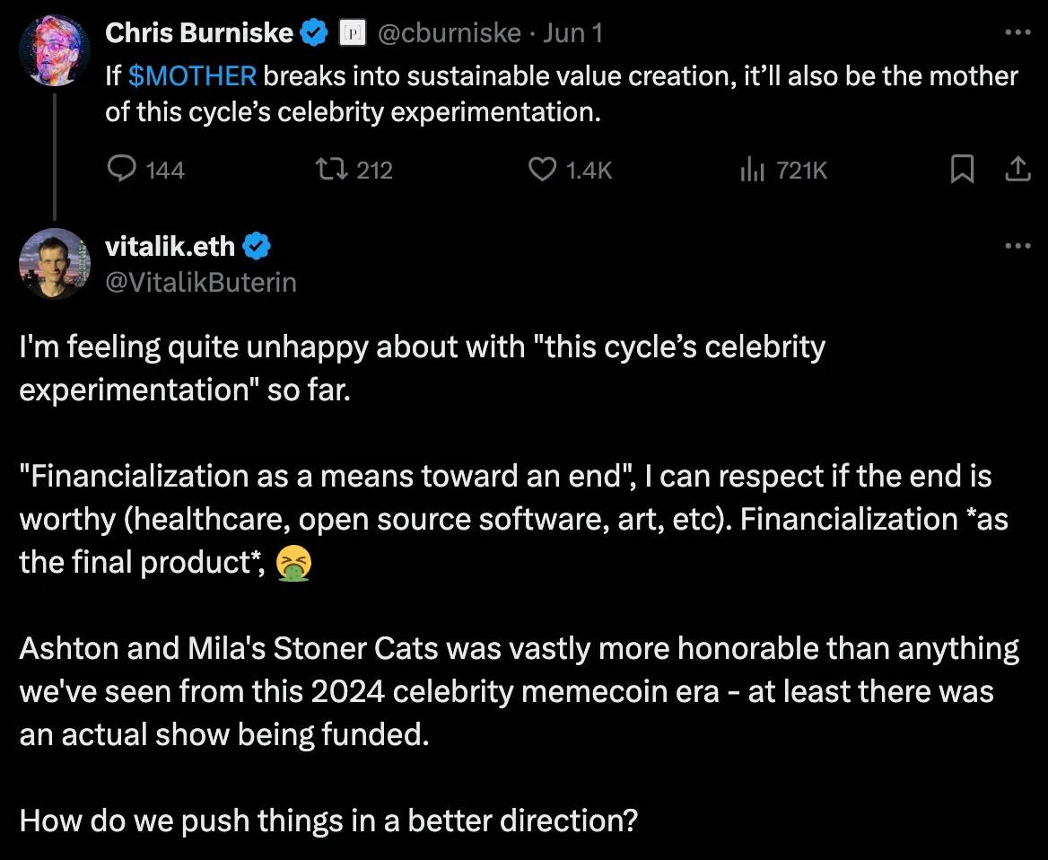Click the Chris Burniske display name
Image resolution: width=1048 pixels, height=860 pixels.
tap(199, 34)
